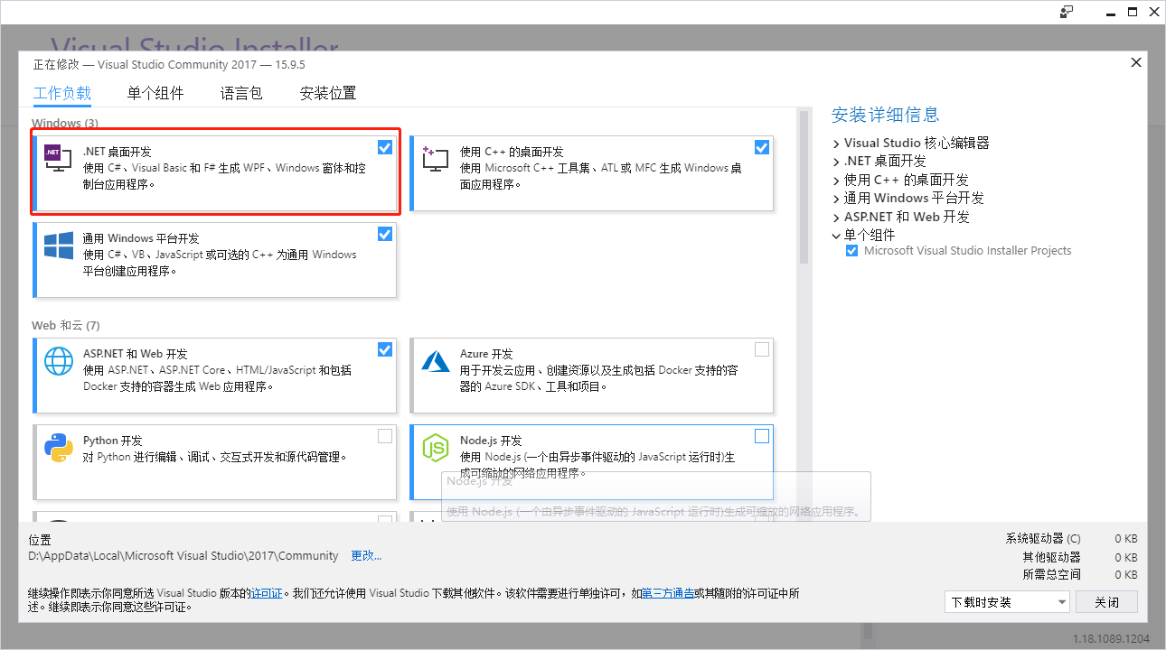Uncheck the 通用 Windows 平台开发 checkbox
This screenshot has width=1166, height=650.
385,234
